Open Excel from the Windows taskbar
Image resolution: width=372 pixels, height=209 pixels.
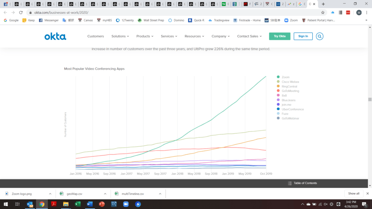[77, 204]
